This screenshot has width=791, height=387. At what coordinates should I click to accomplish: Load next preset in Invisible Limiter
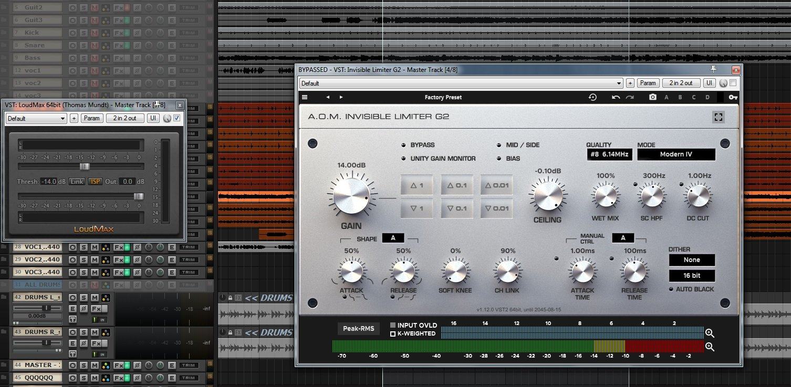(341, 97)
